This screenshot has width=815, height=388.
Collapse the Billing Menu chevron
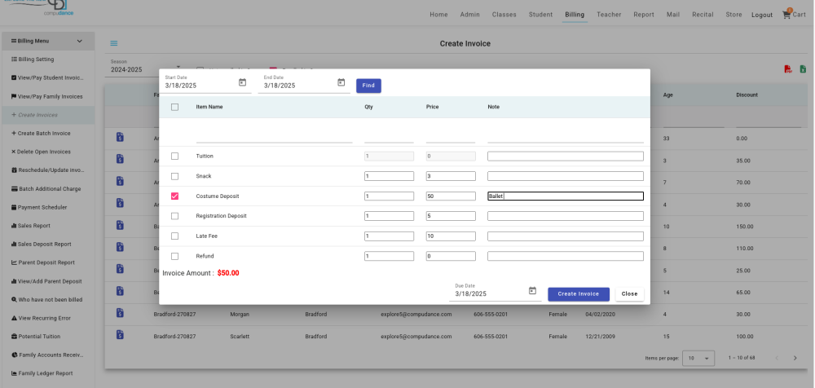pos(80,41)
